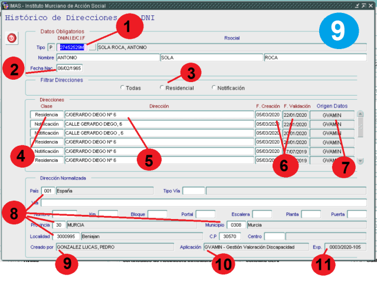Screen dimensions: 377x281
Task: Click the red power exit icon
Action: [11, 37]
